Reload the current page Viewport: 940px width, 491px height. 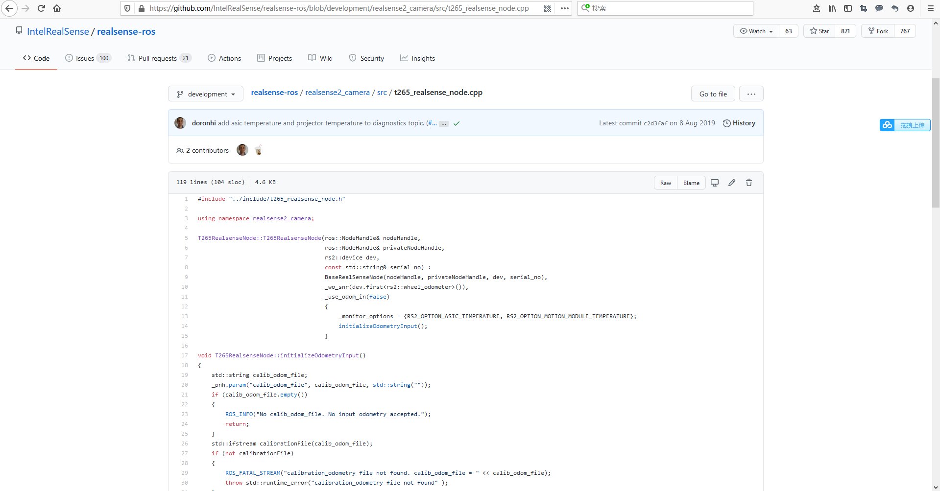[42, 8]
